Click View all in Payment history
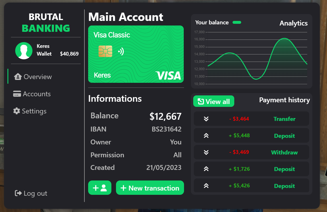 (214, 101)
